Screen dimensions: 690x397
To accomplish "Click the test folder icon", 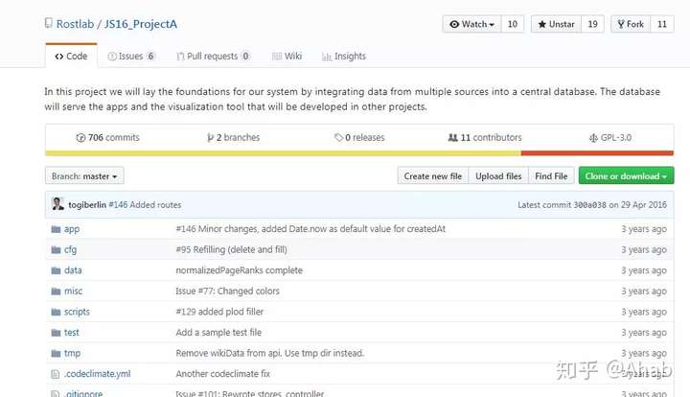I will (56, 333).
